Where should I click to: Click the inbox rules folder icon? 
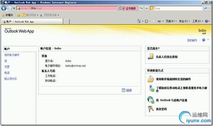pyautogui.click(x=150, y=79)
